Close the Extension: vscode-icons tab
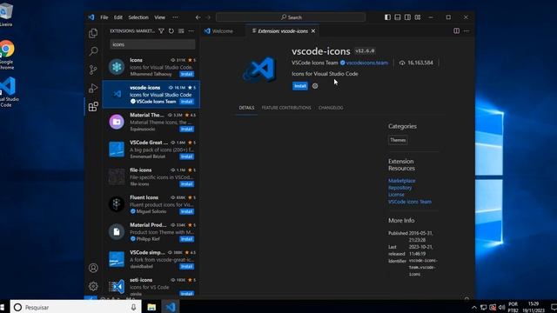The height and width of the screenshot is (313, 557). tap(313, 31)
